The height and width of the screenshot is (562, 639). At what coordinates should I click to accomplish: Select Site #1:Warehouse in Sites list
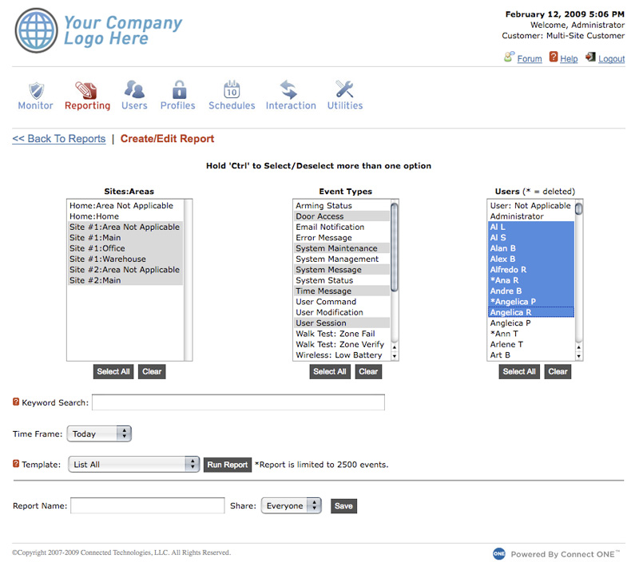108,259
